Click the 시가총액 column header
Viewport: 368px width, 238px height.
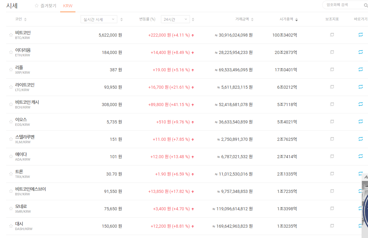286,19
